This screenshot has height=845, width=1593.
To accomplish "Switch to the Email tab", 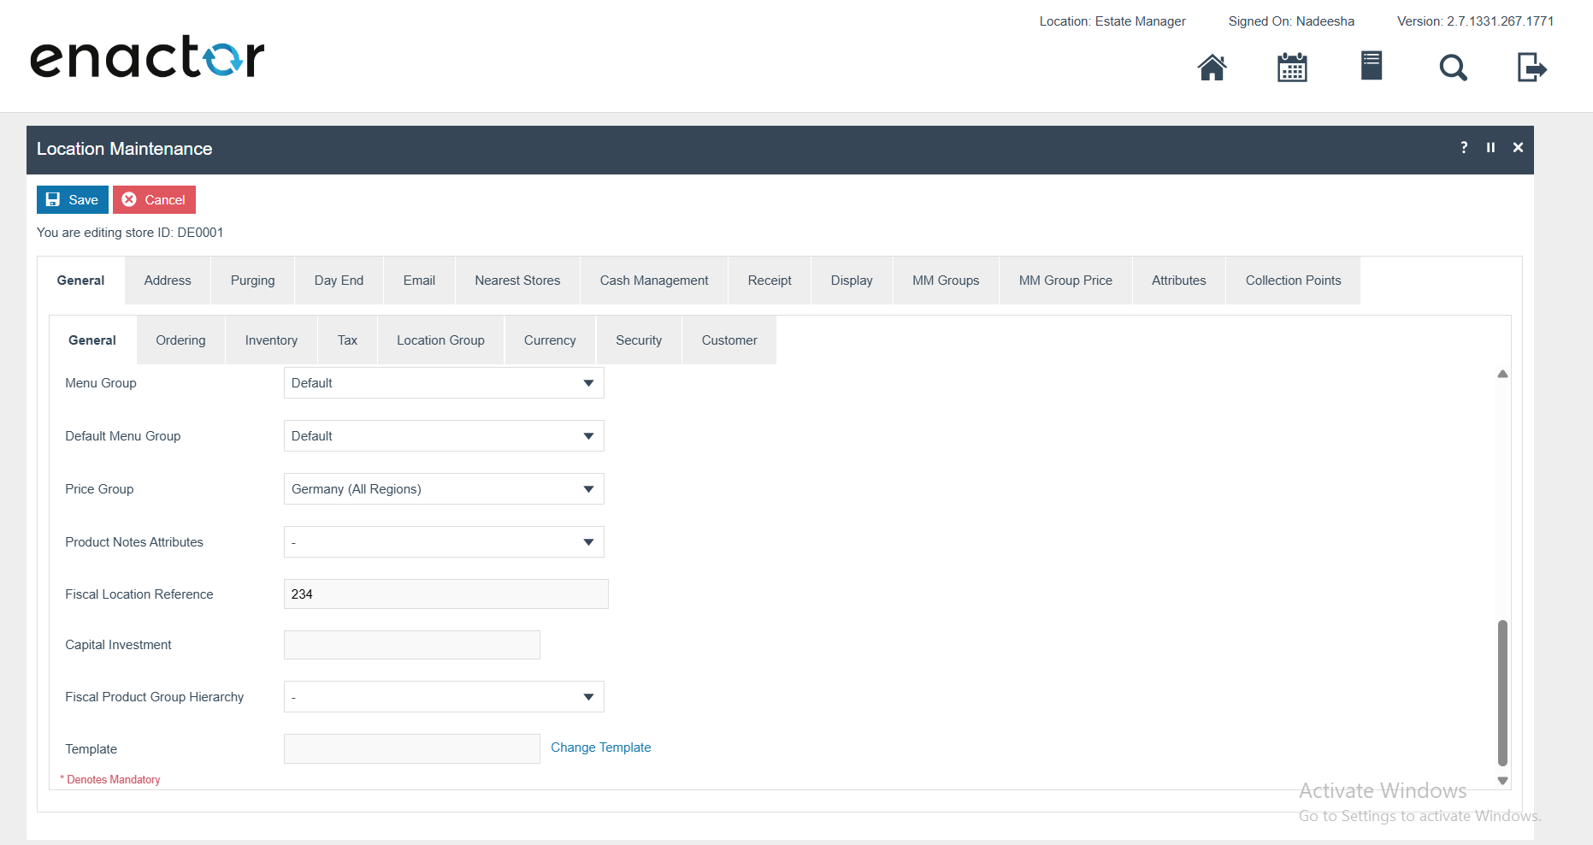I will click(419, 281).
